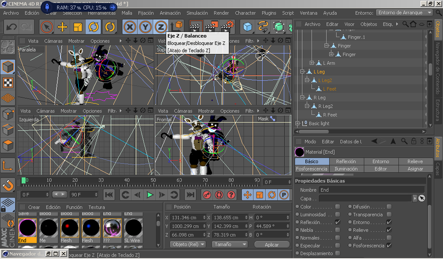This screenshot has height=259, width=443.
Task: Click the Asignar tab button
Action: [415, 169]
